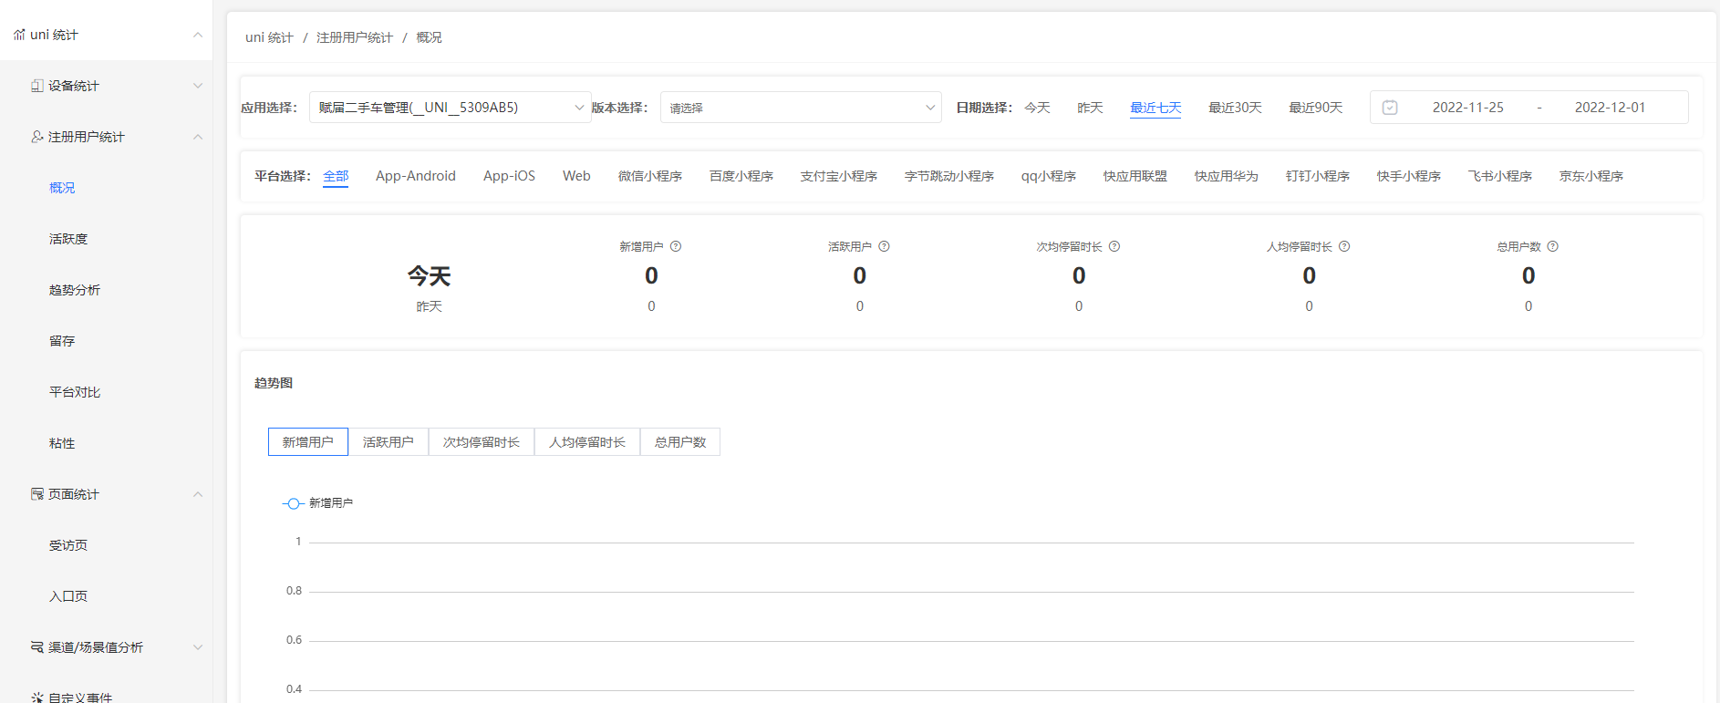Open 趋势分析 in sidebar menu
This screenshot has width=1720, height=703.
[75, 290]
